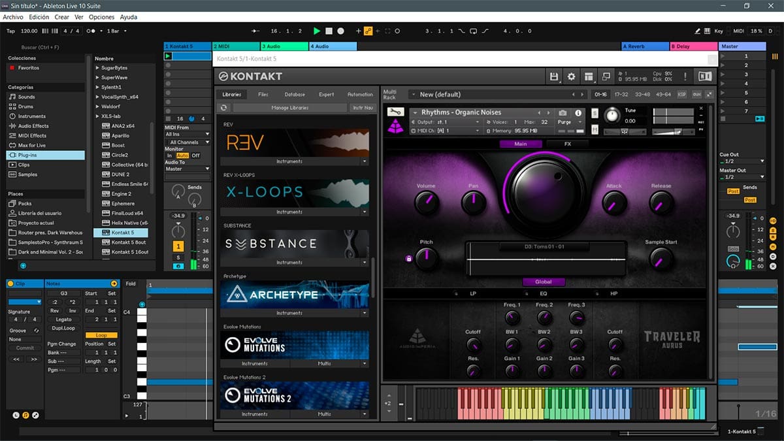Expand the XILS-lab folder in browser
784x441 pixels.
tap(97, 116)
